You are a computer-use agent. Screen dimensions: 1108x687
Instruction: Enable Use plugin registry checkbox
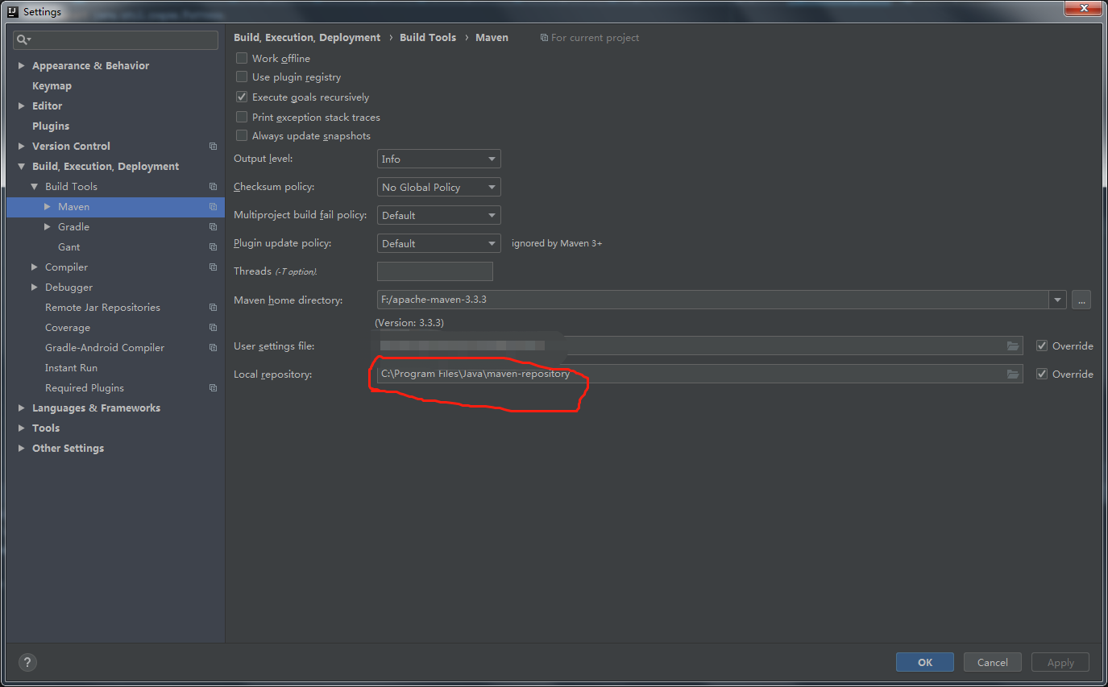pos(241,77)
